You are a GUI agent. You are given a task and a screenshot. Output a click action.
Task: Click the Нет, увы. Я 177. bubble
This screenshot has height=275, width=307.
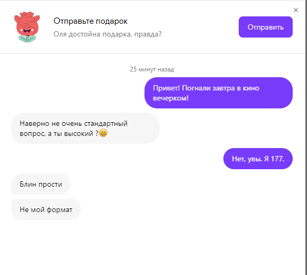(x=258, y=159)
